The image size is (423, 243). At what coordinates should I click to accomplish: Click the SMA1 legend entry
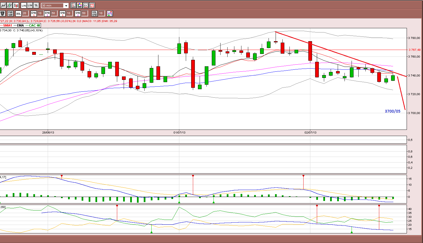coord(6,25)
